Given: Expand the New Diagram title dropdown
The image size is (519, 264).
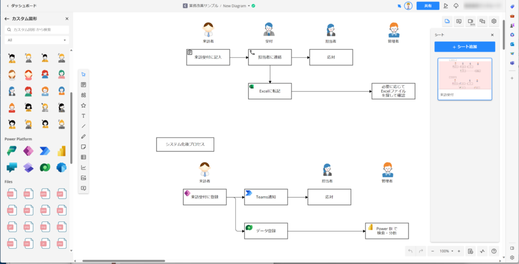Looking at the screenshot, I should click(249, 6).
